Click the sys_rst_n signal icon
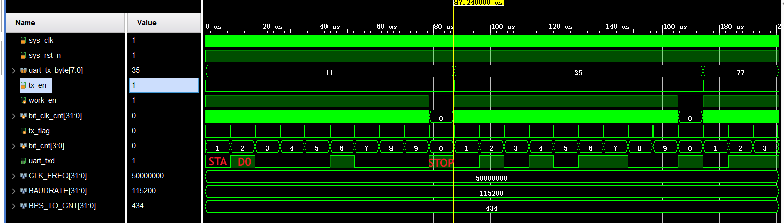This screenshot has width=784, height=223. click(x=23, y=55)
